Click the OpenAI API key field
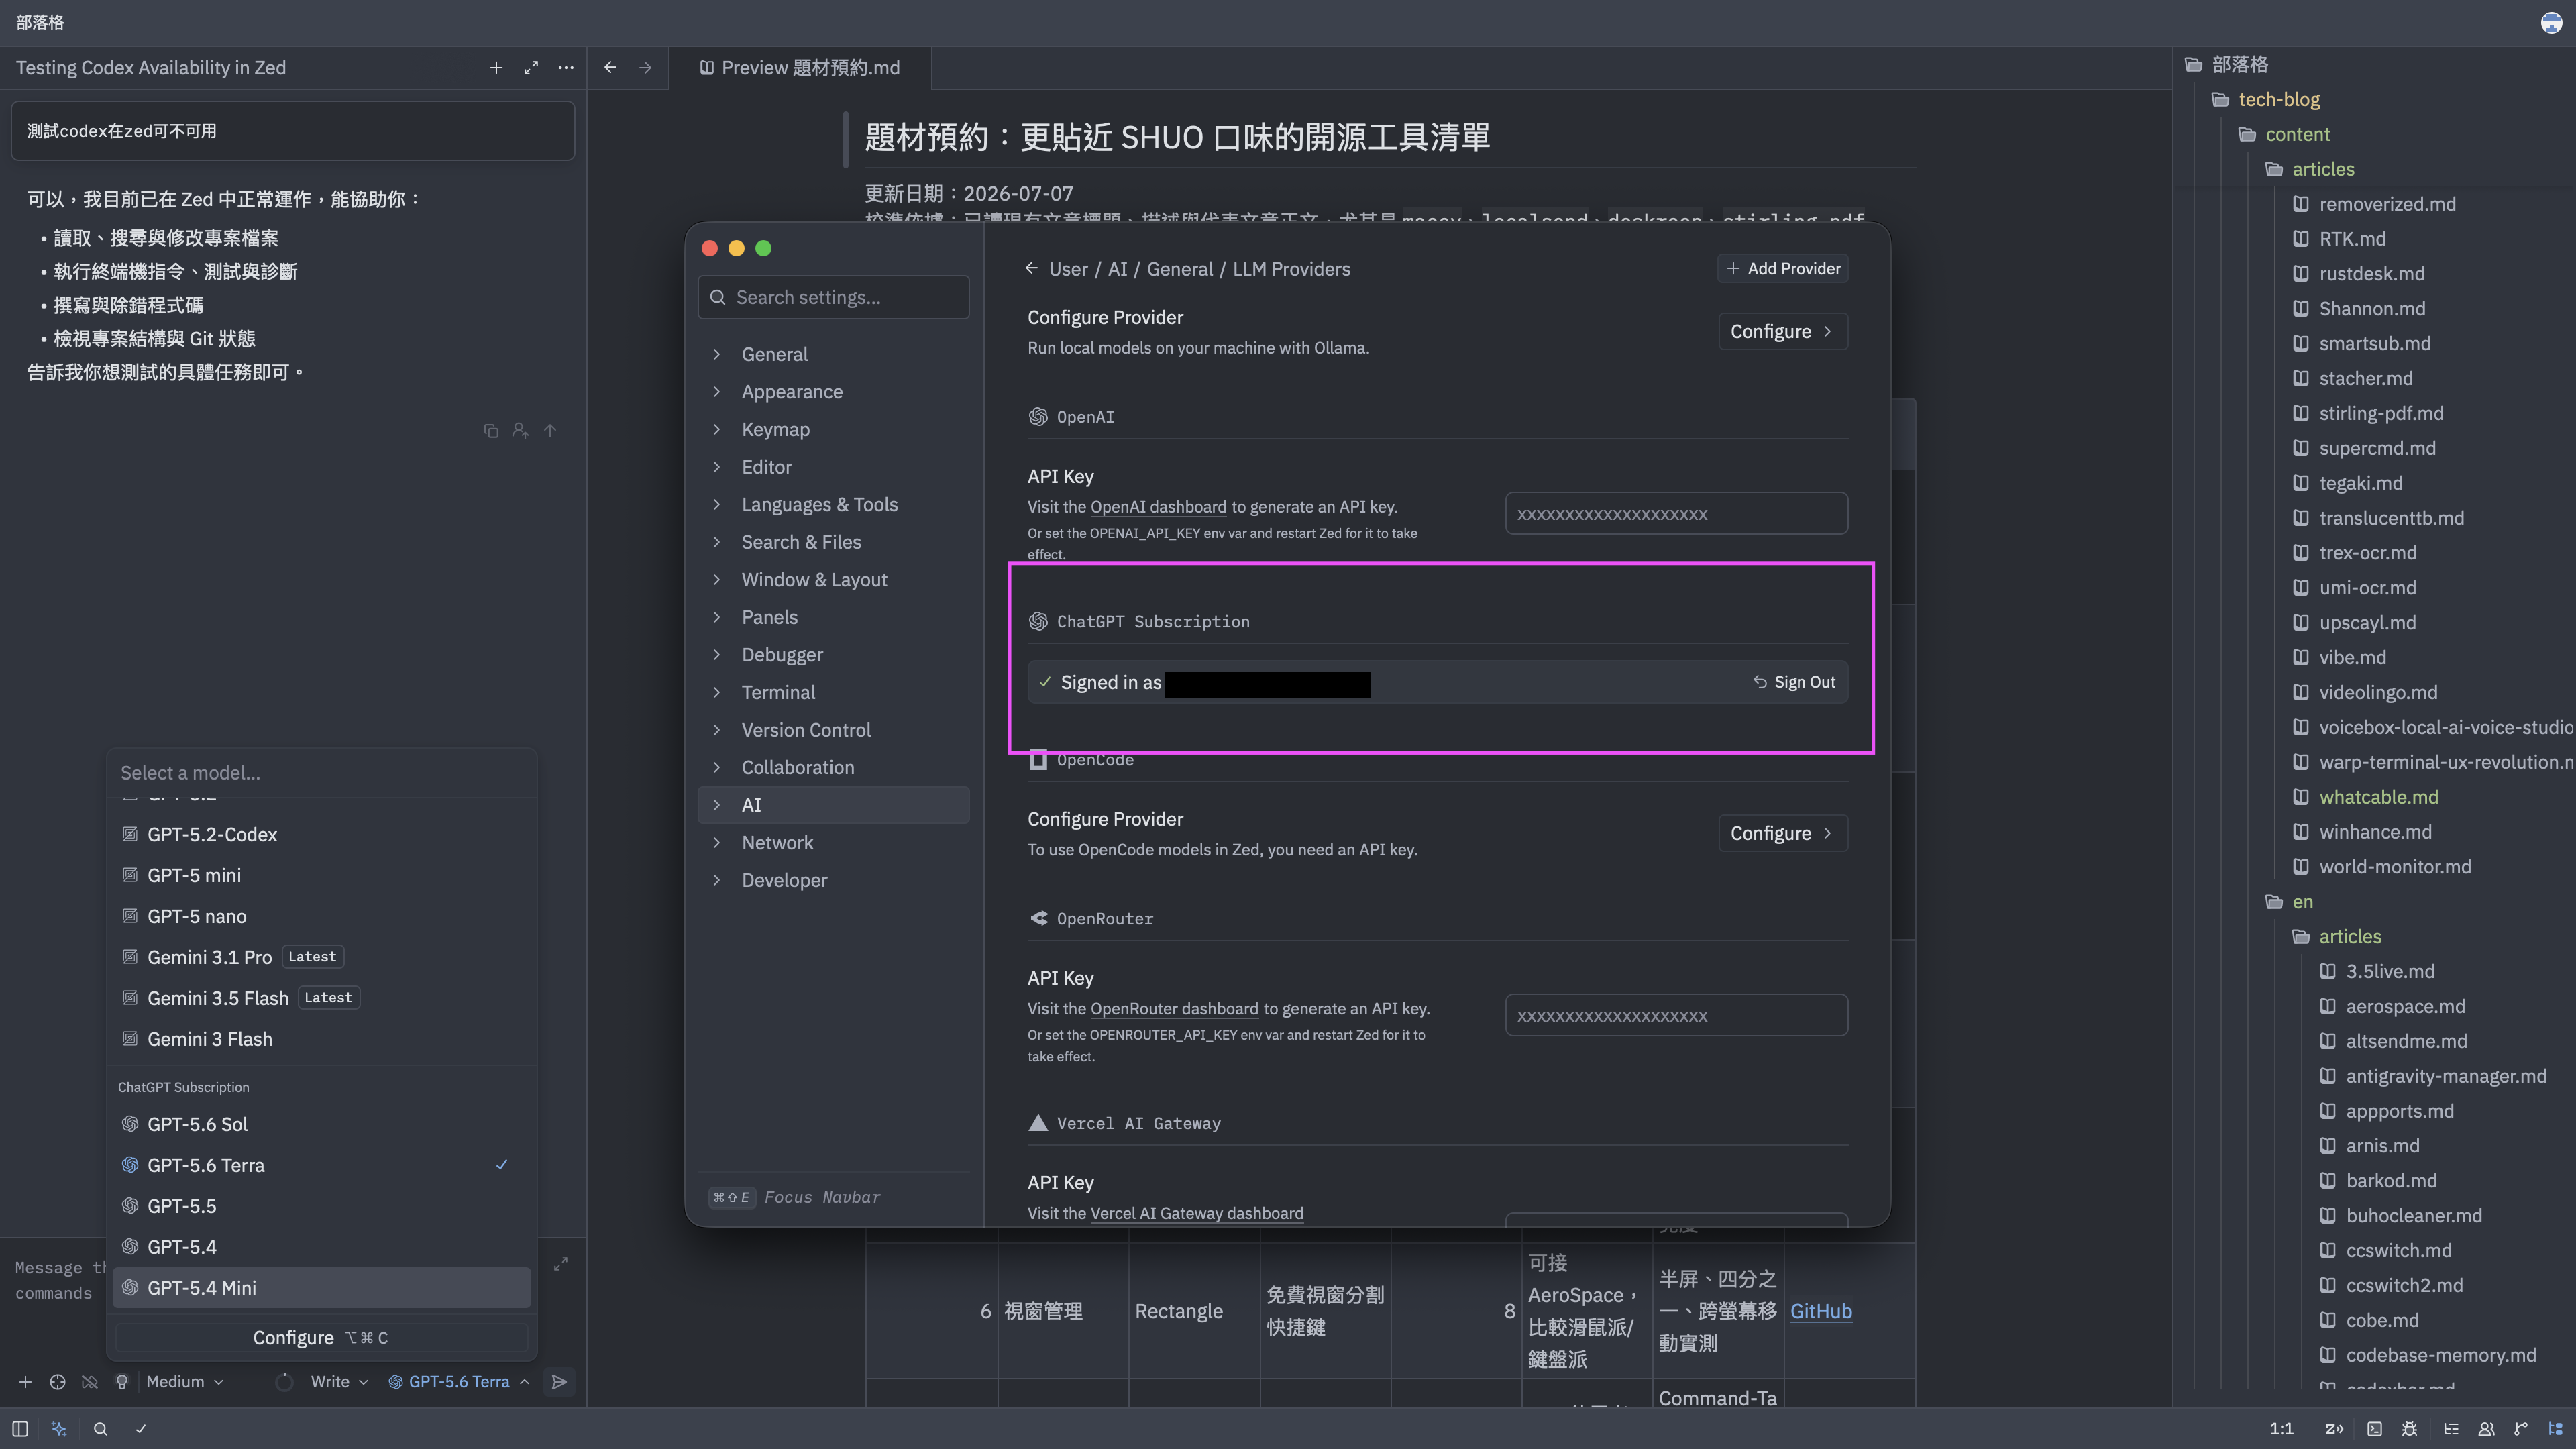Viewport: 2576px width, 1449px height. [x=1676, y=514]
